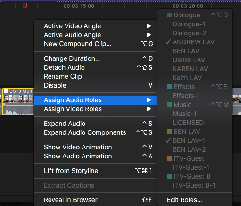Open the Active Audio Angle submenu
The height and width of the screenshot is (206, 241).
tap(95, 35)
